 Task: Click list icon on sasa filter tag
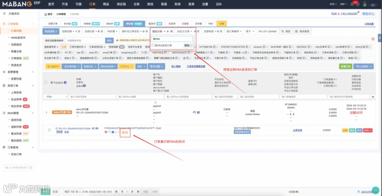96,52
